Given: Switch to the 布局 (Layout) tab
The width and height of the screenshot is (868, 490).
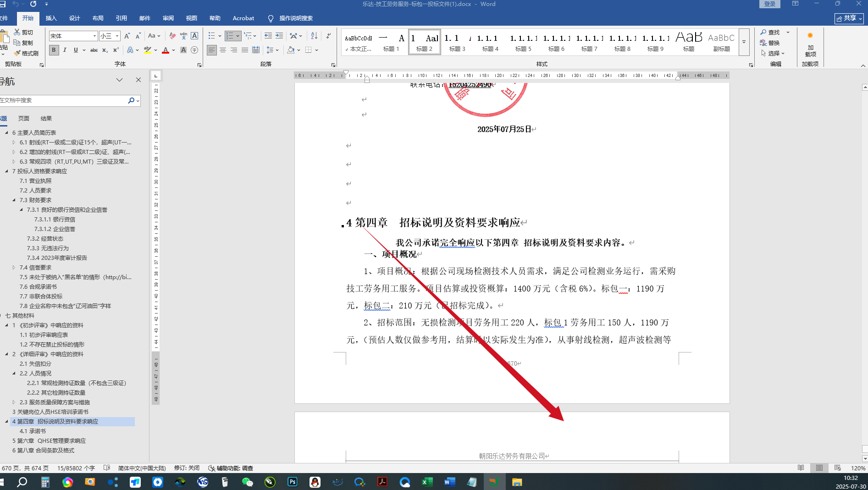Looking at the screenshot, I should (x=98, y=18).
